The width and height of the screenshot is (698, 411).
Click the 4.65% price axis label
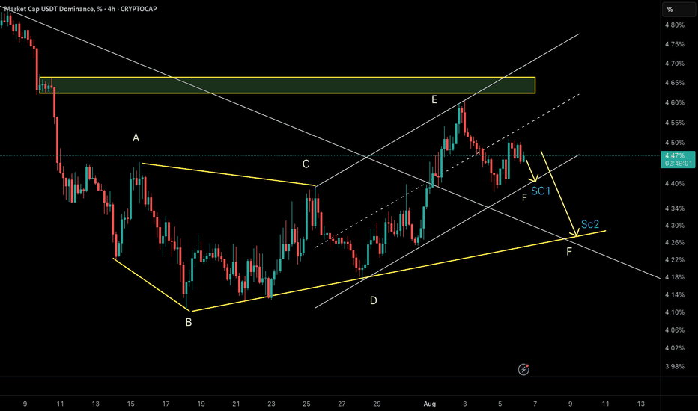(x=674, y=83)
